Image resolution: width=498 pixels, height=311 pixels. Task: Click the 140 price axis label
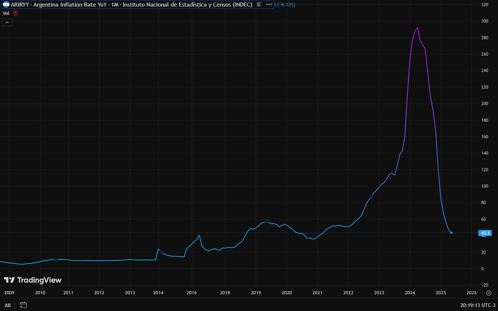(x=485, y=153)
